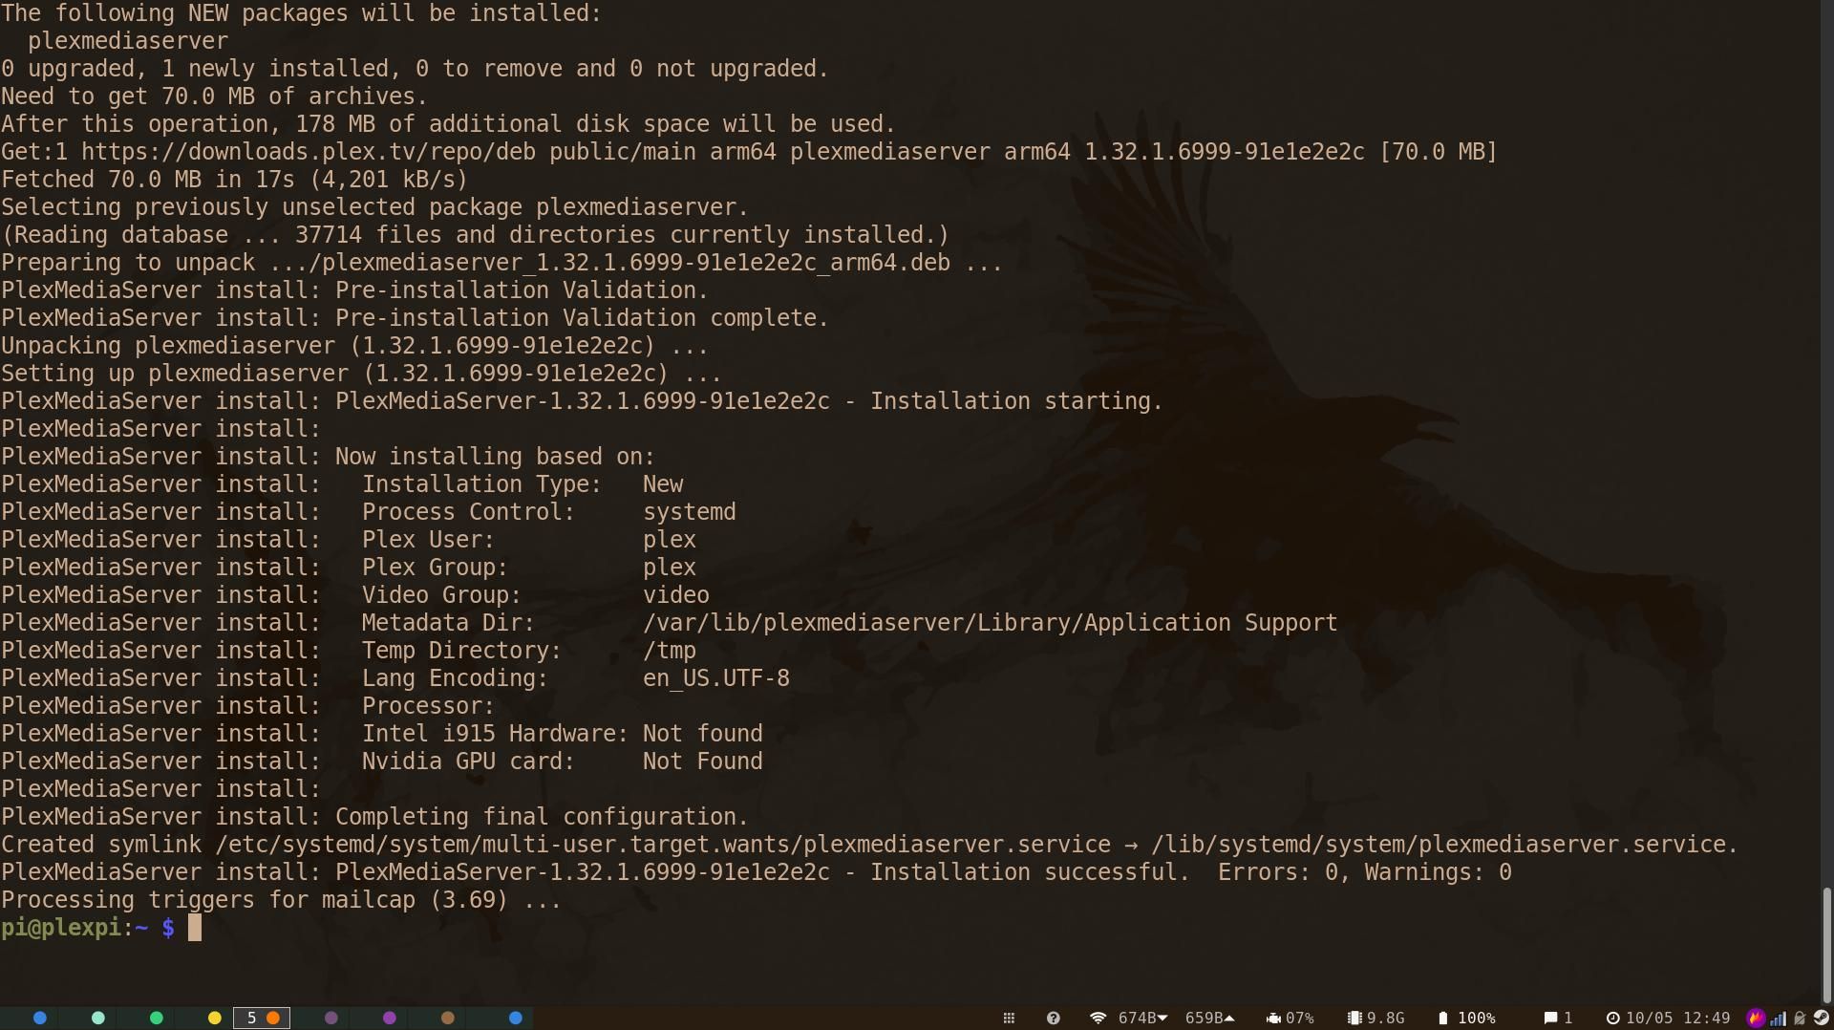This screenshot has width=1834, height=1030.
Task: Activate the yellow workspace indicator
Action: tap(214, 1018)
